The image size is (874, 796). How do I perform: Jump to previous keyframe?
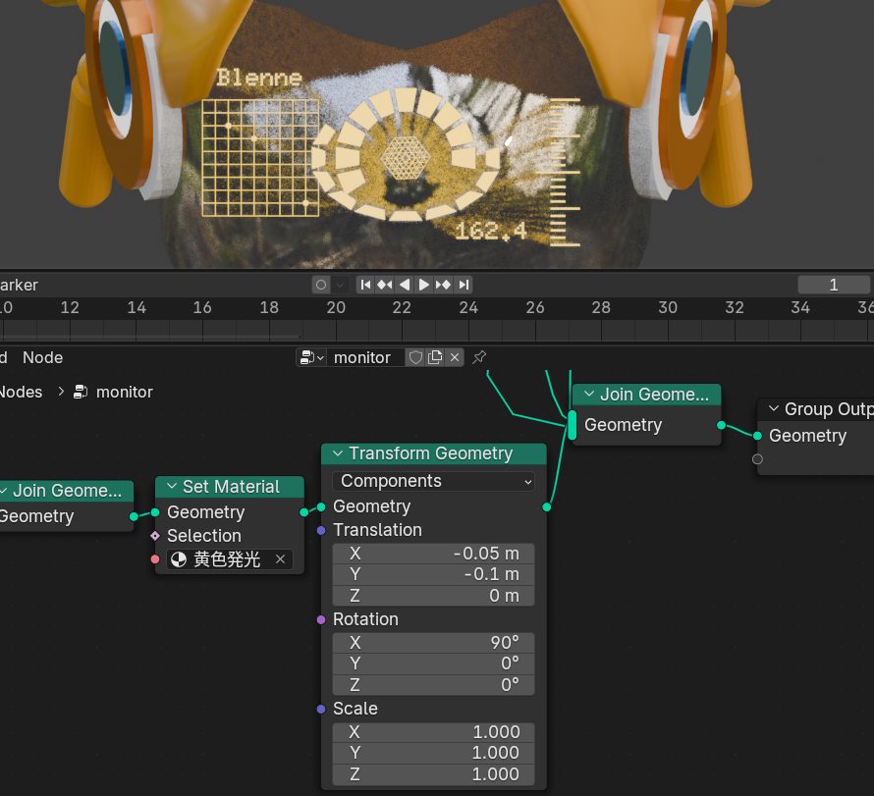(x=385, y=285)
